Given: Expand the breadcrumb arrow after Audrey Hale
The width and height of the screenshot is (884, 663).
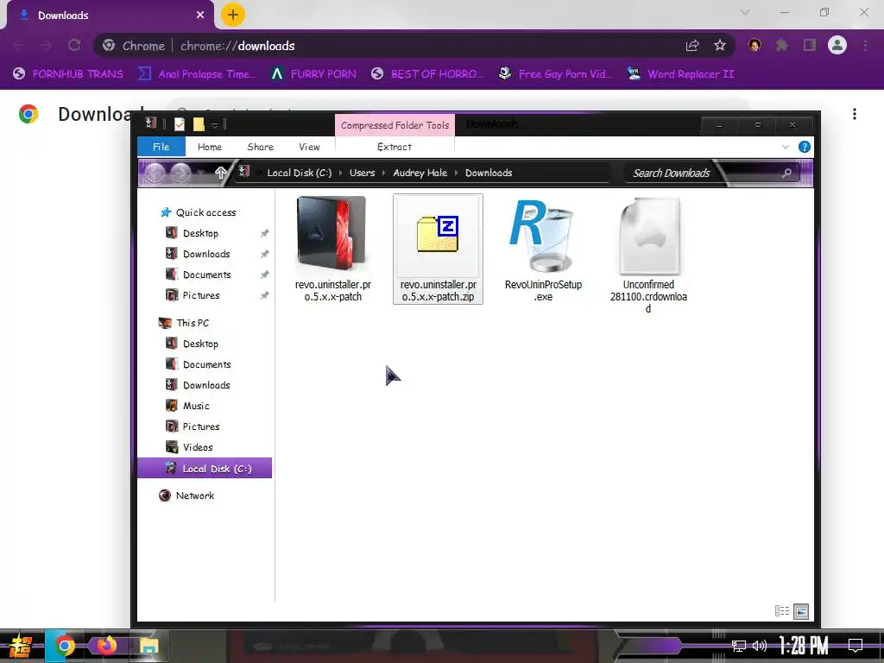Looking at the screenshot, I should (456, 173).
